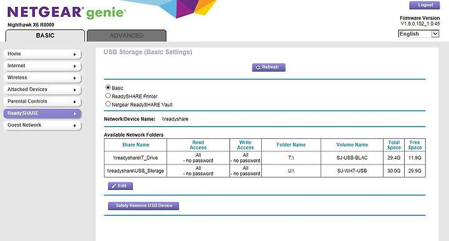This screenshot has height=241, width=449.
Task: Click arrow icon on Attached Devices menu
Action: [75, 90]
